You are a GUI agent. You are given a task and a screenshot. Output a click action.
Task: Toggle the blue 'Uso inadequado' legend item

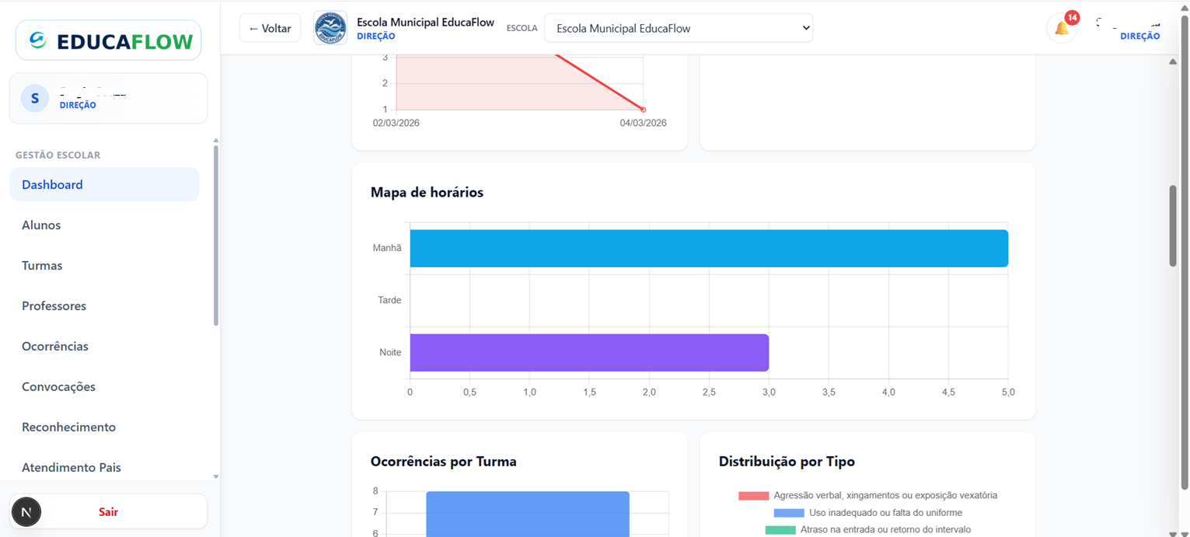[867, 513]
